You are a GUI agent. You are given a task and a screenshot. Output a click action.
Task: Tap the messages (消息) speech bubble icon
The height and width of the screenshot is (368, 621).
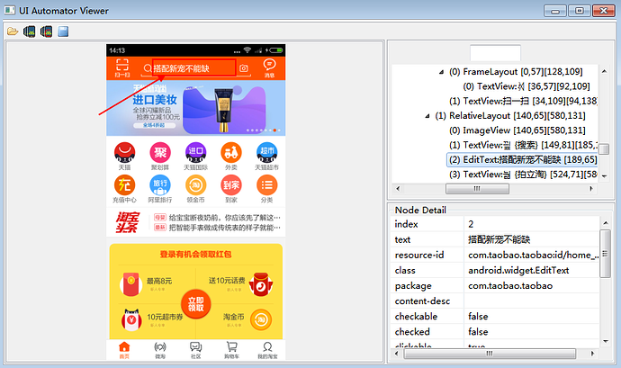(x=269, y=65)
